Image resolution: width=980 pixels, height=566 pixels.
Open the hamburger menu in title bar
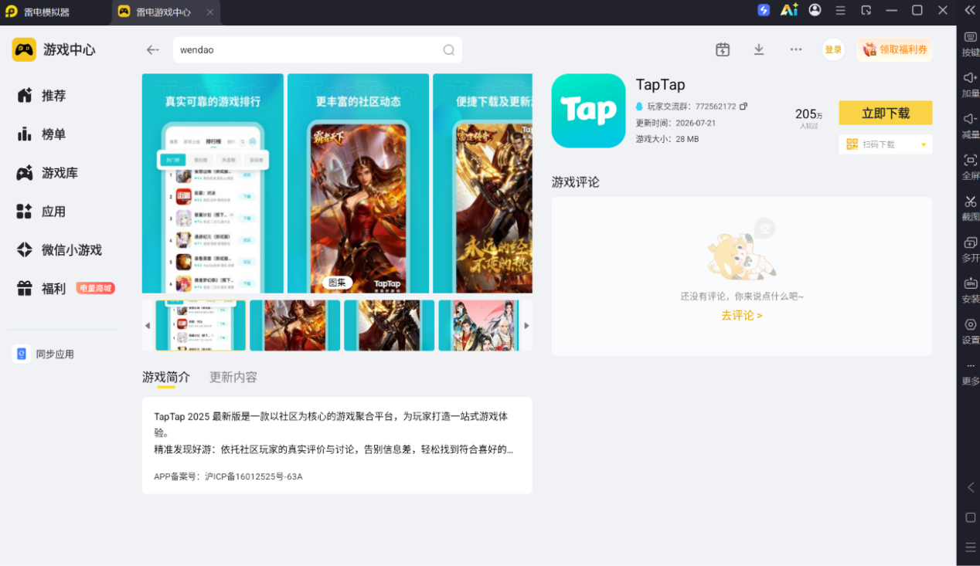[x=841, y=10]
